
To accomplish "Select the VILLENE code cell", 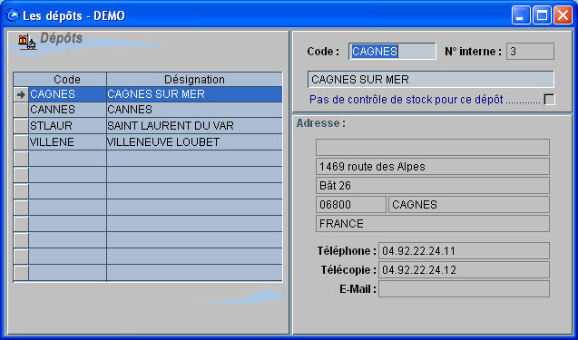I will 67,142.
